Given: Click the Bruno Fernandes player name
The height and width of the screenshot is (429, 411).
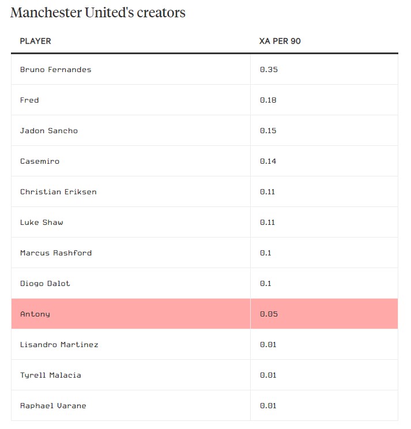Looking at the screenshot, I should click(x=55, y=70).
